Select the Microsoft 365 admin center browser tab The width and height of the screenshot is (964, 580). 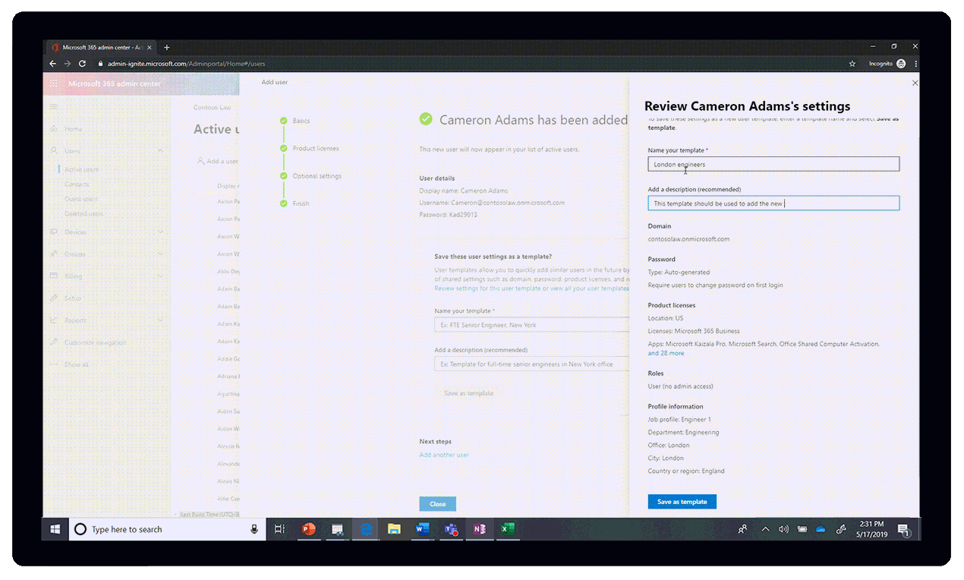coord(102,46)
